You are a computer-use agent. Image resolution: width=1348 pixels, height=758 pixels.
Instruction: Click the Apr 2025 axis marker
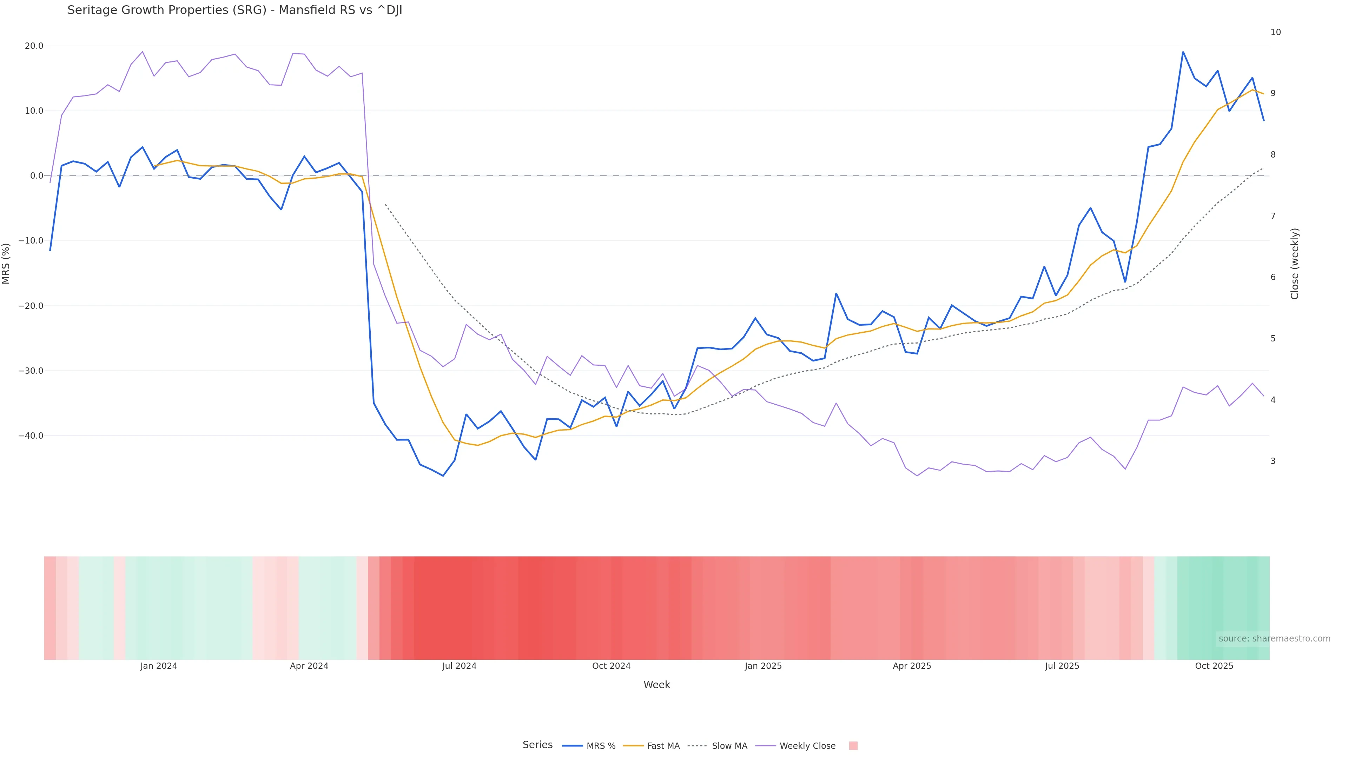point(912,666)
